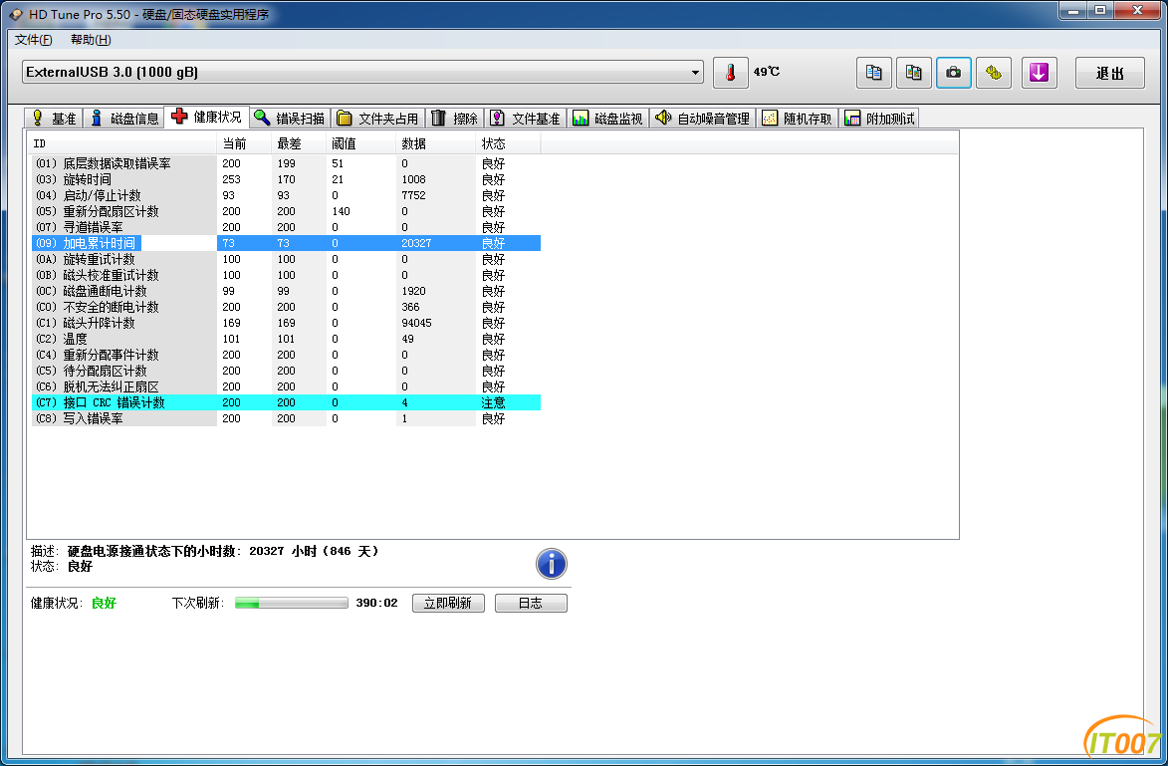1168x766 pixels.
Task: Click the temperature thermometer icon
Action: 730,73
